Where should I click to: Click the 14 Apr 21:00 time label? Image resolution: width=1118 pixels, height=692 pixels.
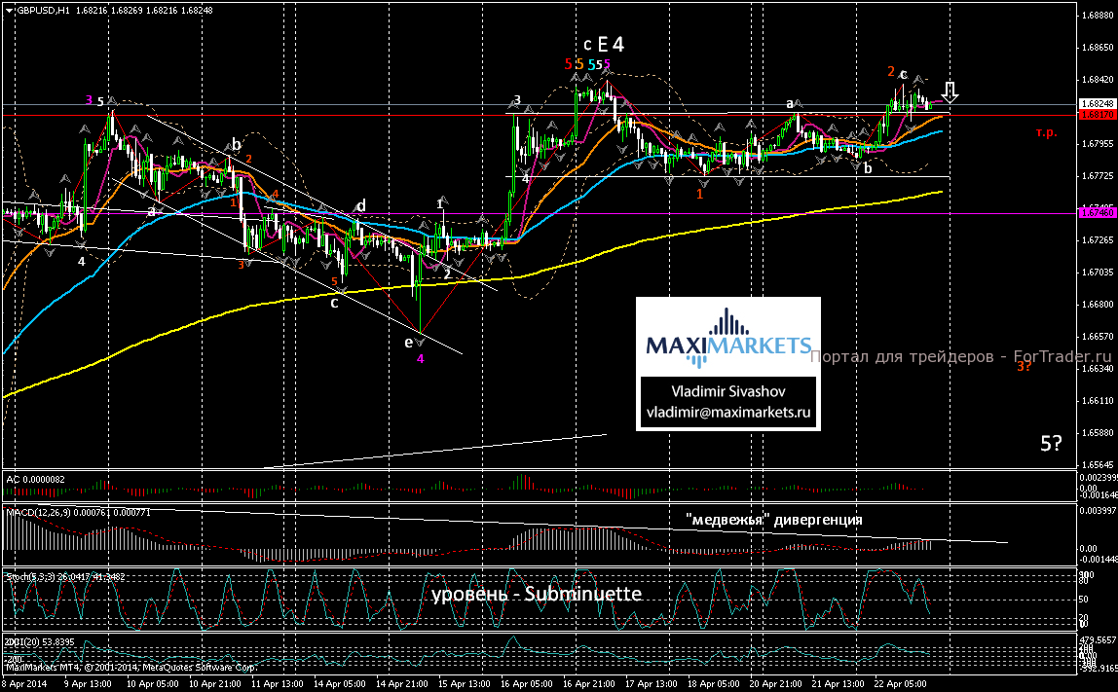tap(401, 684)
